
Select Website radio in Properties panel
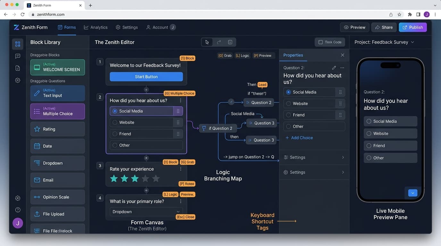288,103
